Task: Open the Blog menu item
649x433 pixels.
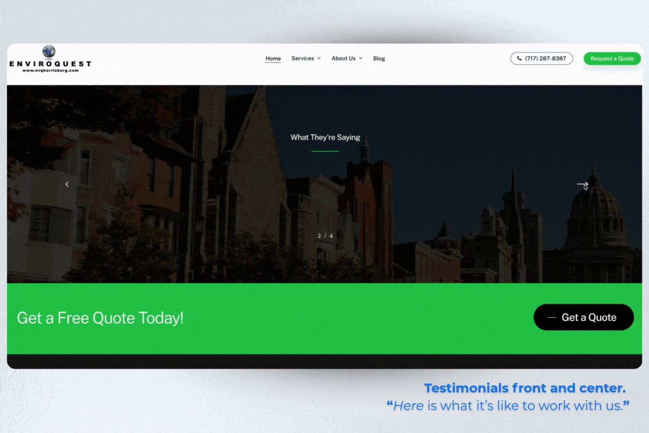Action: (x=379, y=58)
